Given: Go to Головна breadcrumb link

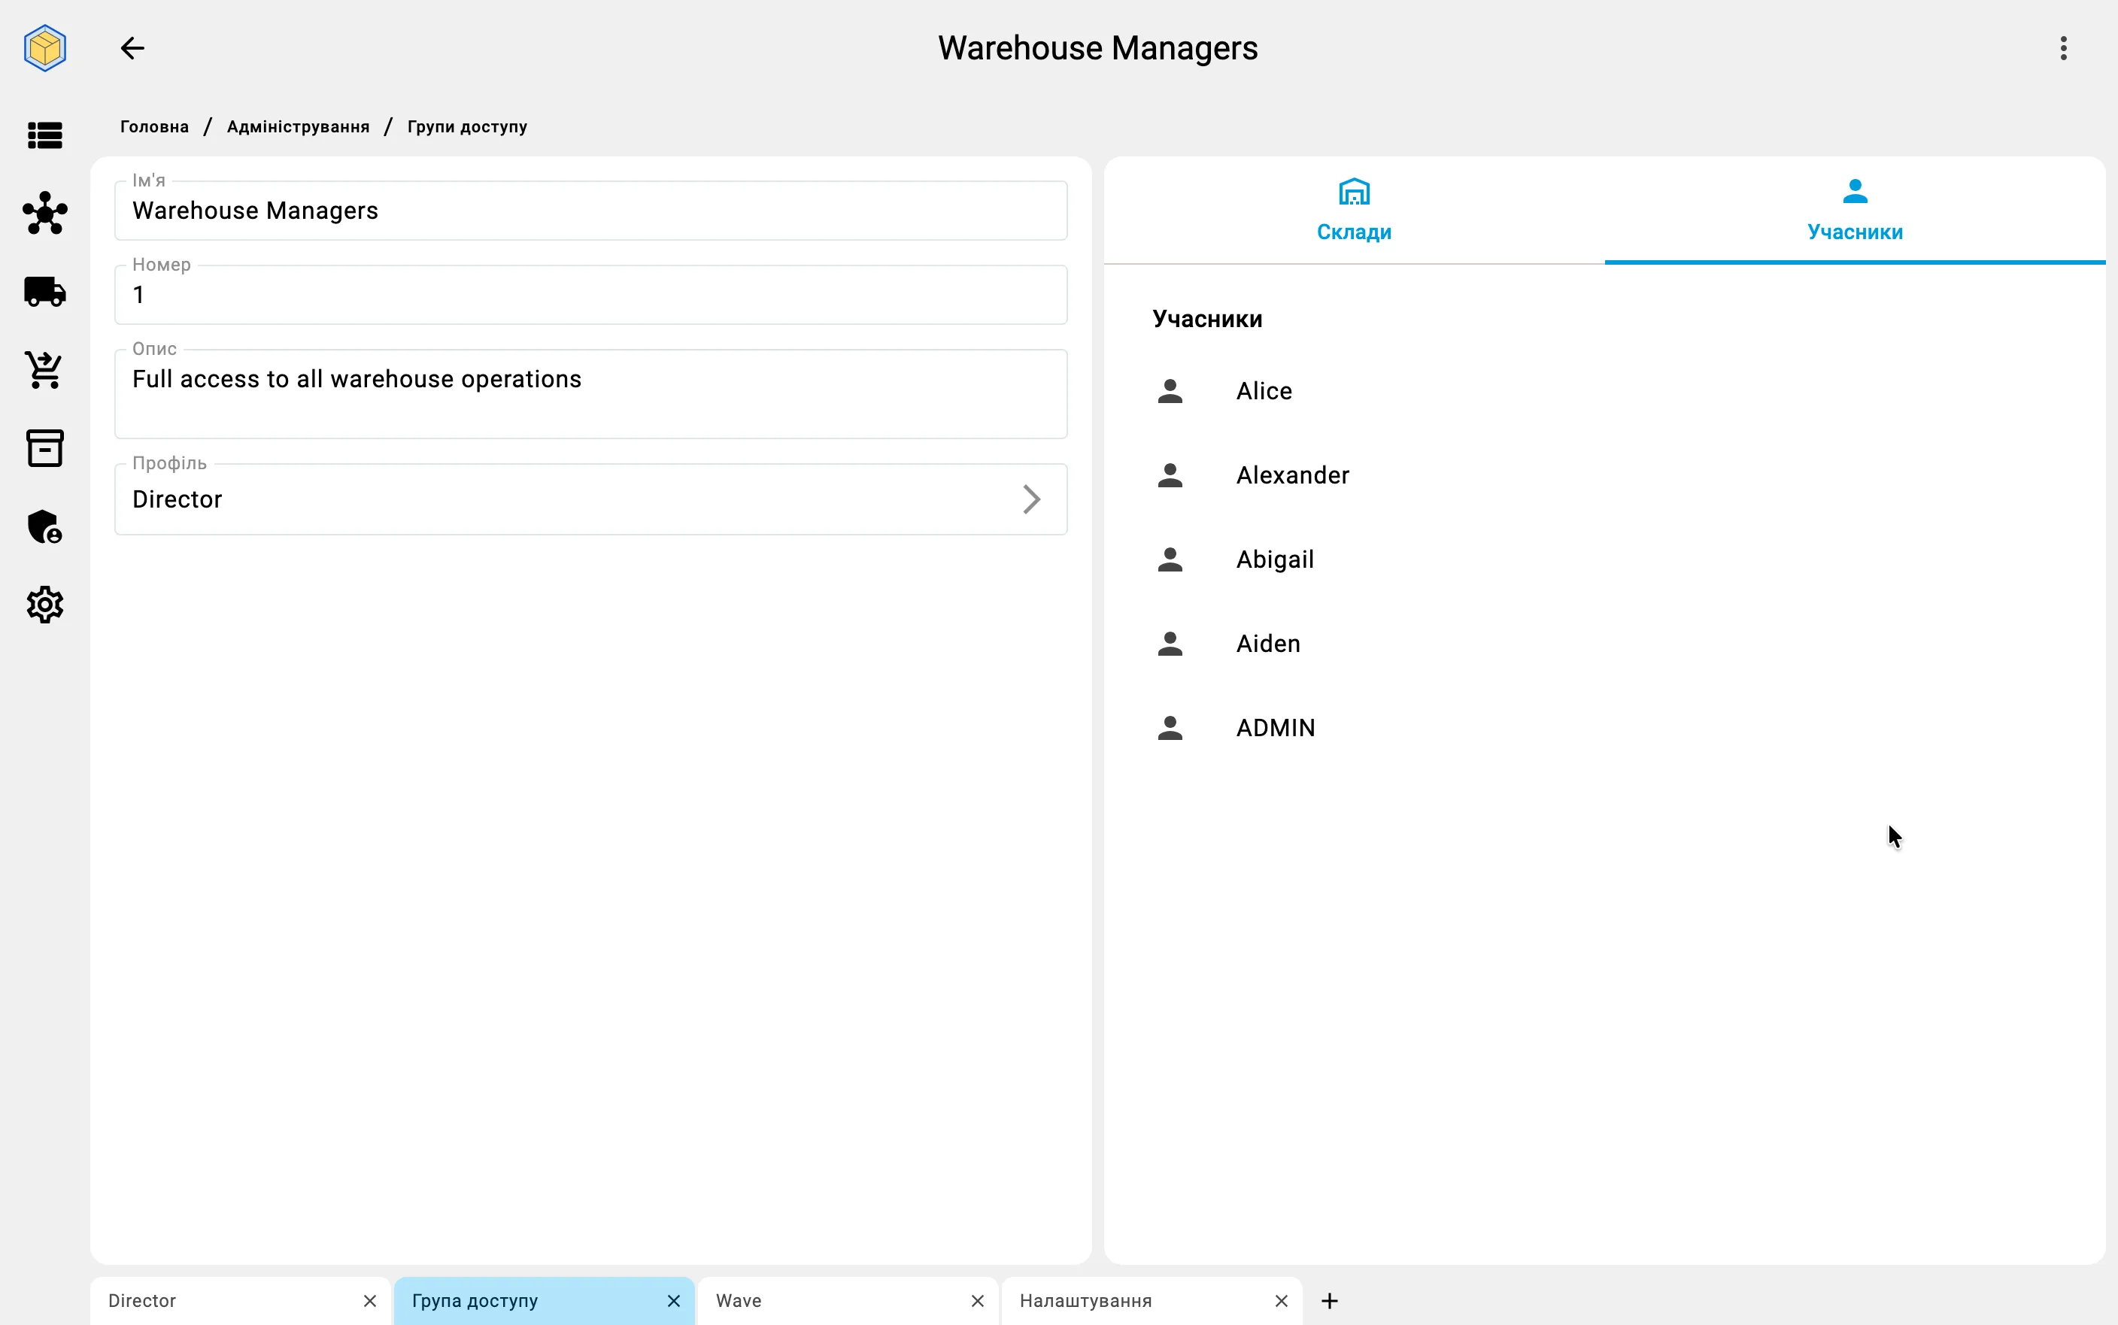Looking at the screenshot, I should coord(154,127).
